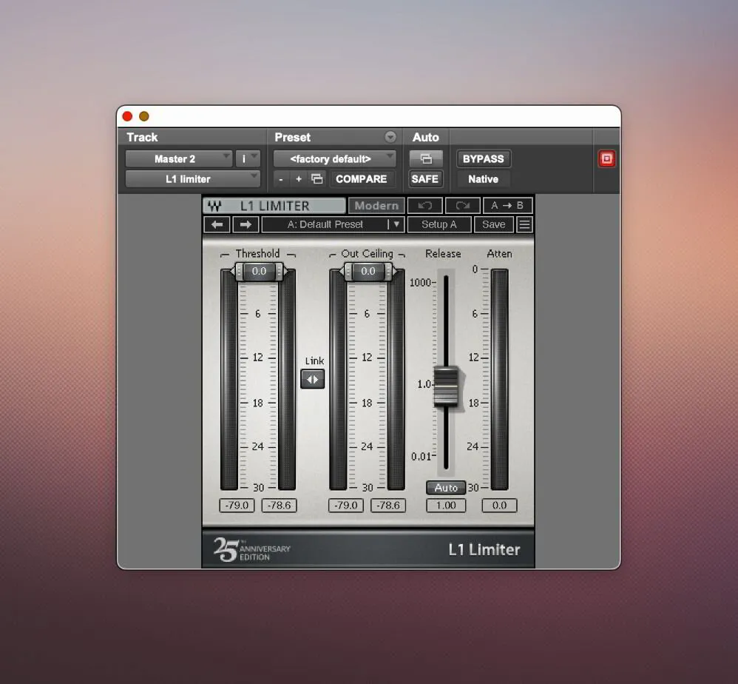738x684 pixels.
Task: Click the Out Ceiling label
Action: (367, 253)
